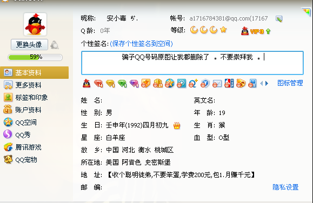Open the QQ秀 tab

(17, 134)
